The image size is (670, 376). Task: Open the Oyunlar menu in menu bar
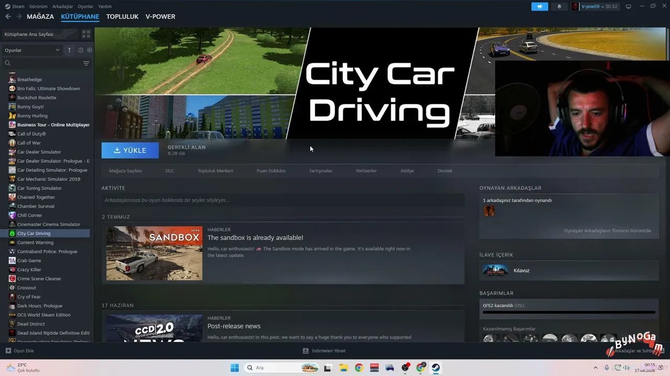click(86, 6)
